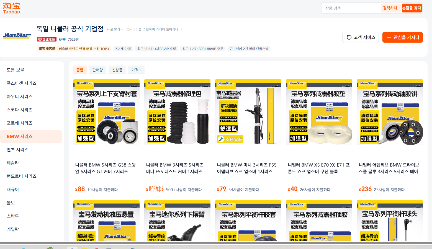The height and width of the screenshot is (249, 432).
Task: Click the 검색하다 search button
Action: pos(390,8)
